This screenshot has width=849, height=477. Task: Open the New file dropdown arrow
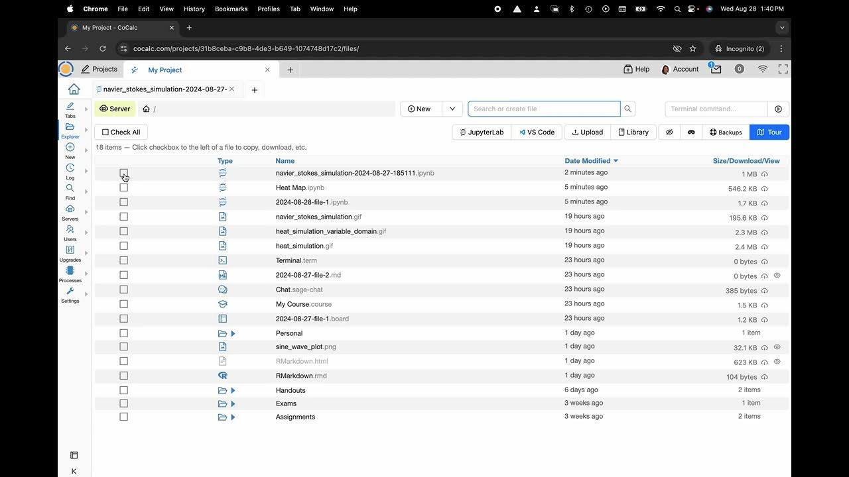click(452, 109)
